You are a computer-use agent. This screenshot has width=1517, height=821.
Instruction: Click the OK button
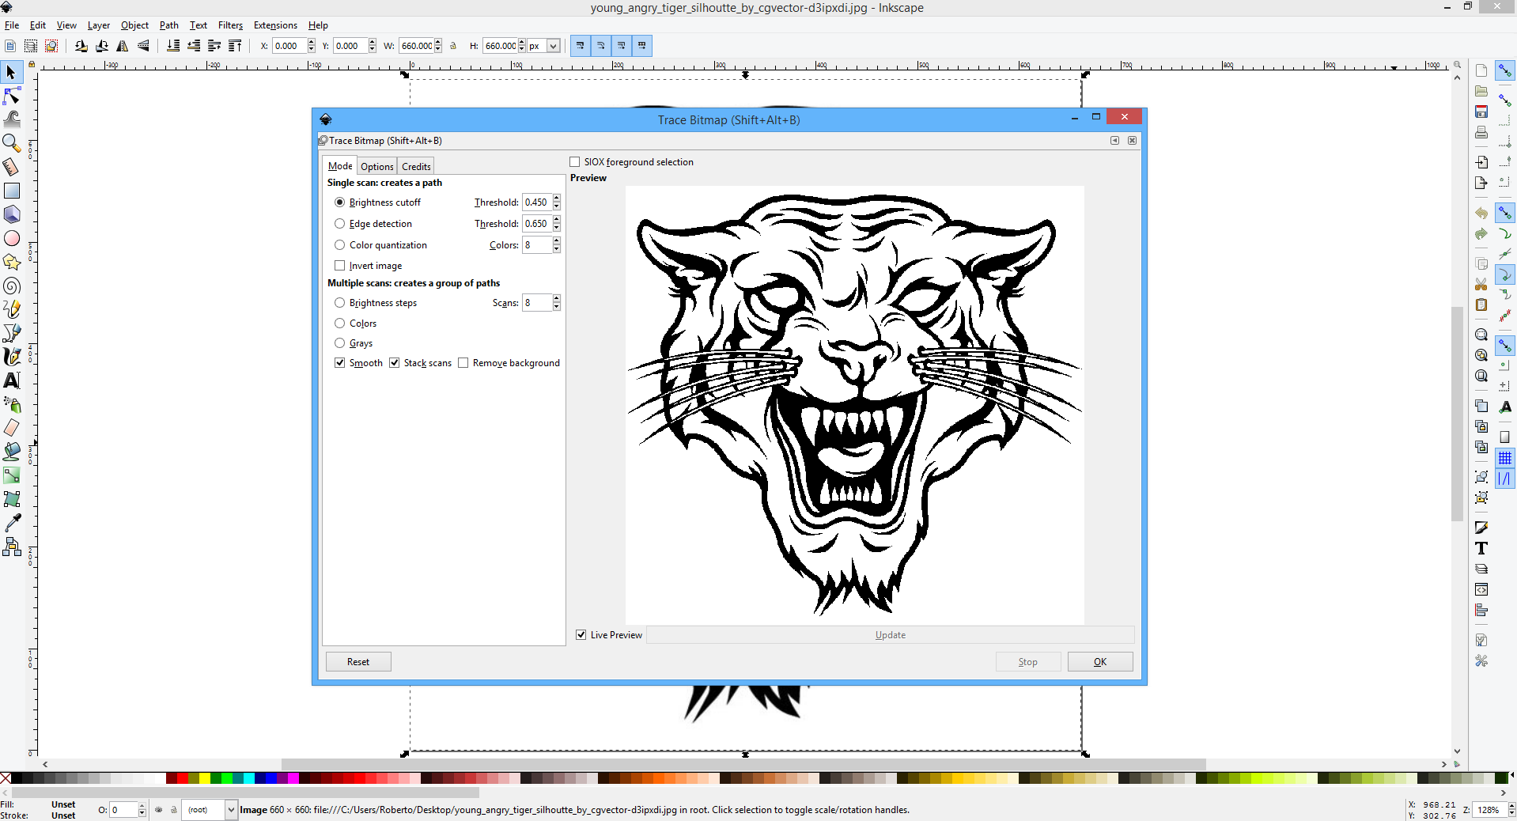coord(1100,662)
